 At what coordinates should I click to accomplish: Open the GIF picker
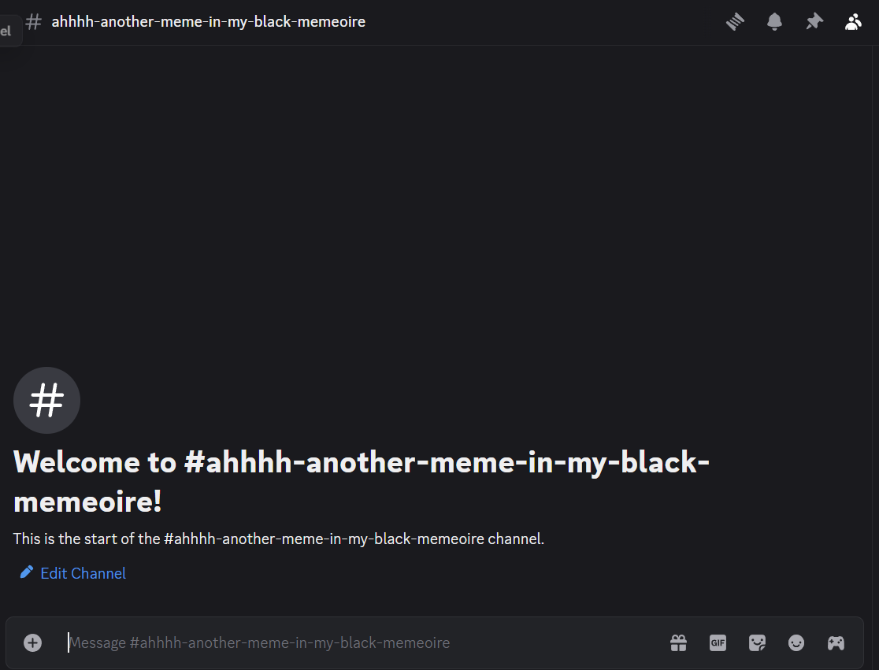(x=718, y=642)
